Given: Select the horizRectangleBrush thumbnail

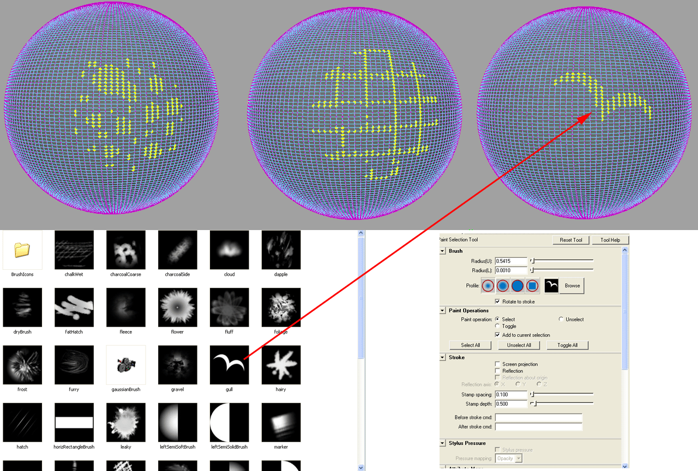Looking at the screenshot, I should (x=74, y=422).
